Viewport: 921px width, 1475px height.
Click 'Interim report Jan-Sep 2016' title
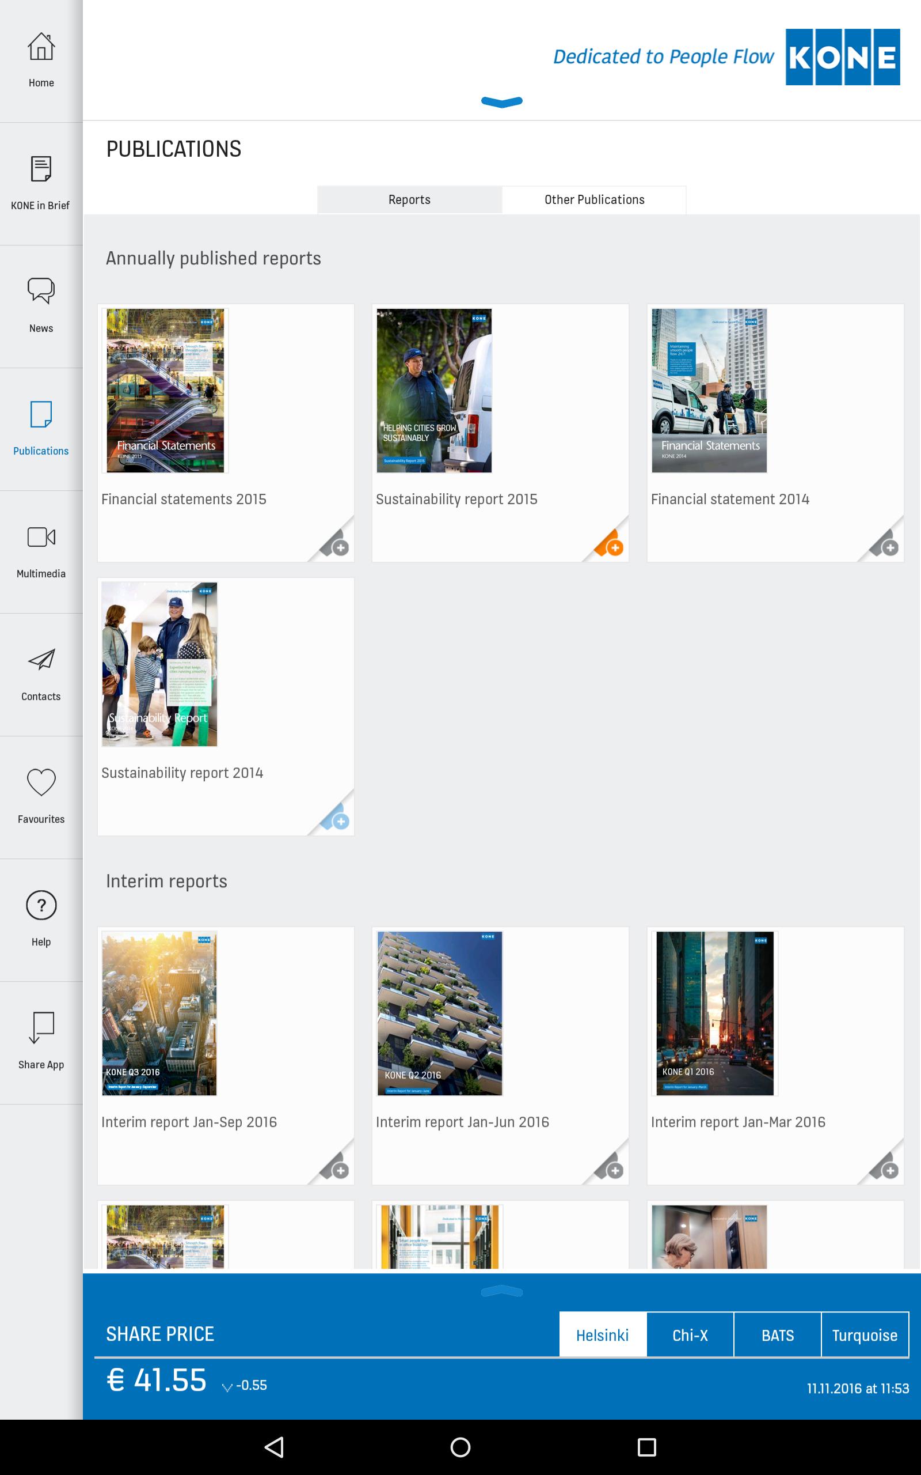pyautogui.click(x=189, y=1122)
